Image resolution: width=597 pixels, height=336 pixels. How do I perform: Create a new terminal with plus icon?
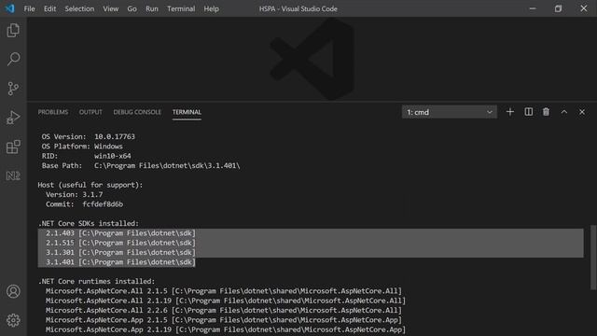pos(510,112)
